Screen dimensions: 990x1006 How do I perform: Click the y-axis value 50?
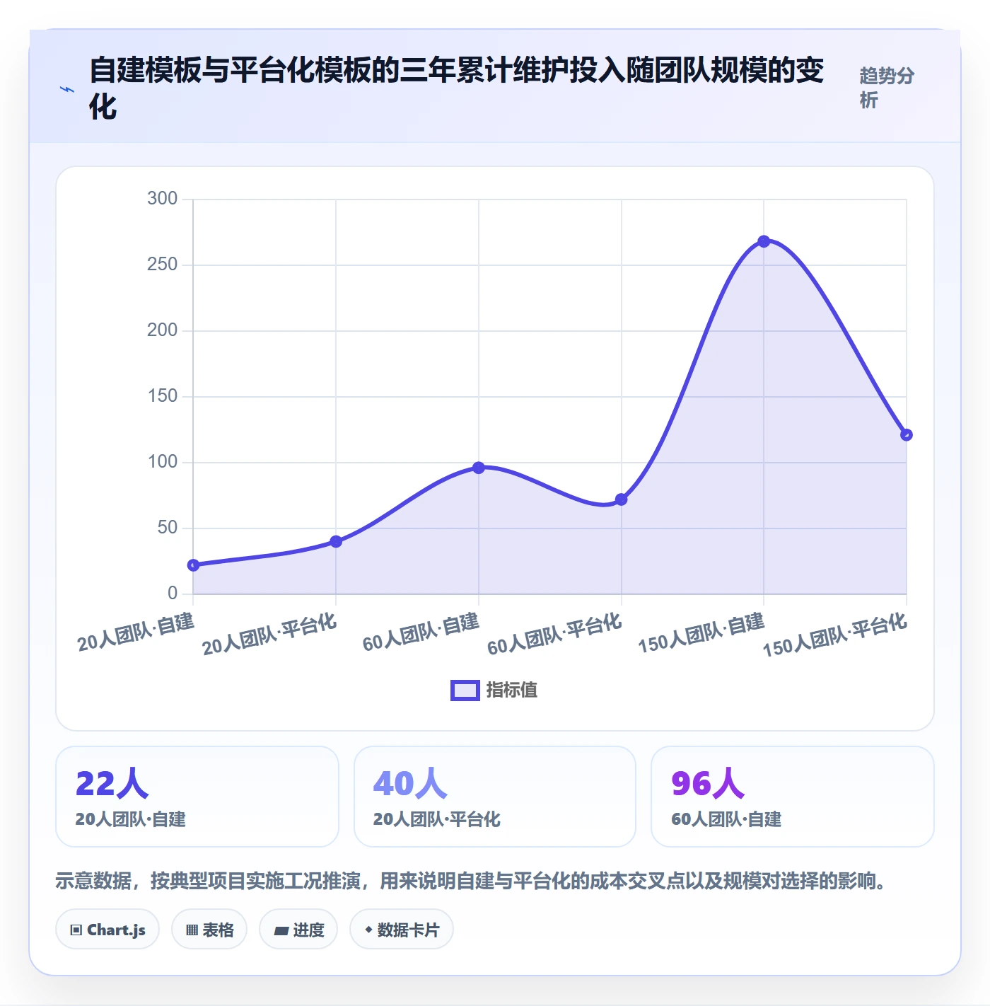pyautogui.click(x=168, y=527)
